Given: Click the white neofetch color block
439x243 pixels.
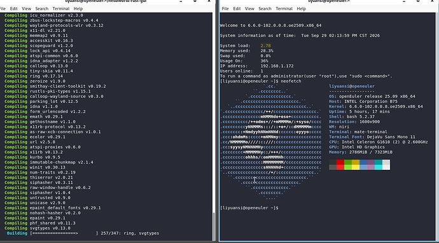Looking at the screenshot, I should (x=386, y=167).
